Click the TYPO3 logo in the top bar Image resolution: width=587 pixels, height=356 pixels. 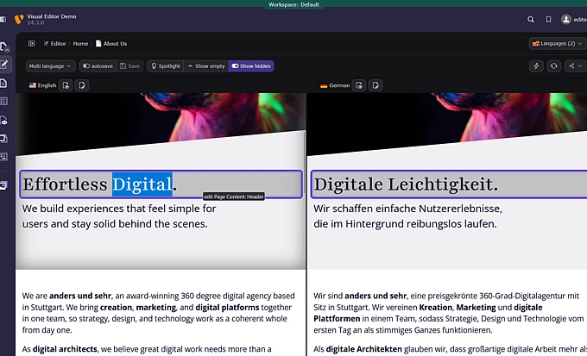[x=19, y=19]
